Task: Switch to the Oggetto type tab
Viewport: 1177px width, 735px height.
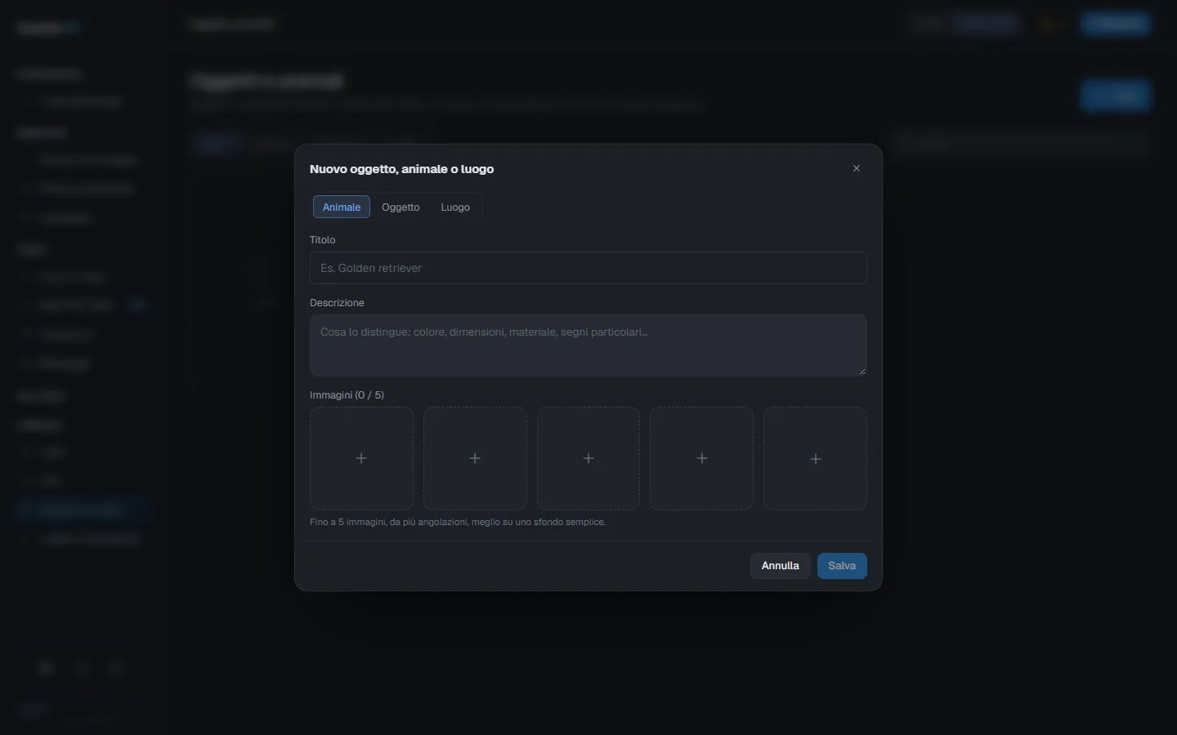Action: [x=401, y=207]
